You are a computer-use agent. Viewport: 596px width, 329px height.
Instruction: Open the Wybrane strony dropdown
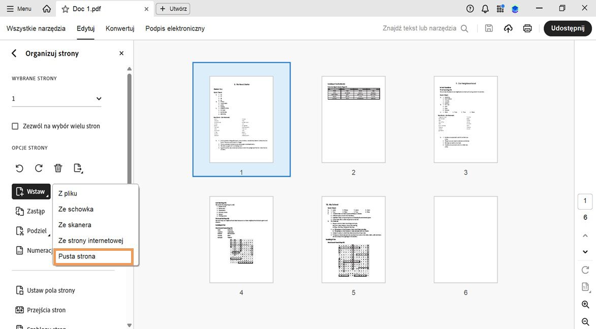pos(56,98)
